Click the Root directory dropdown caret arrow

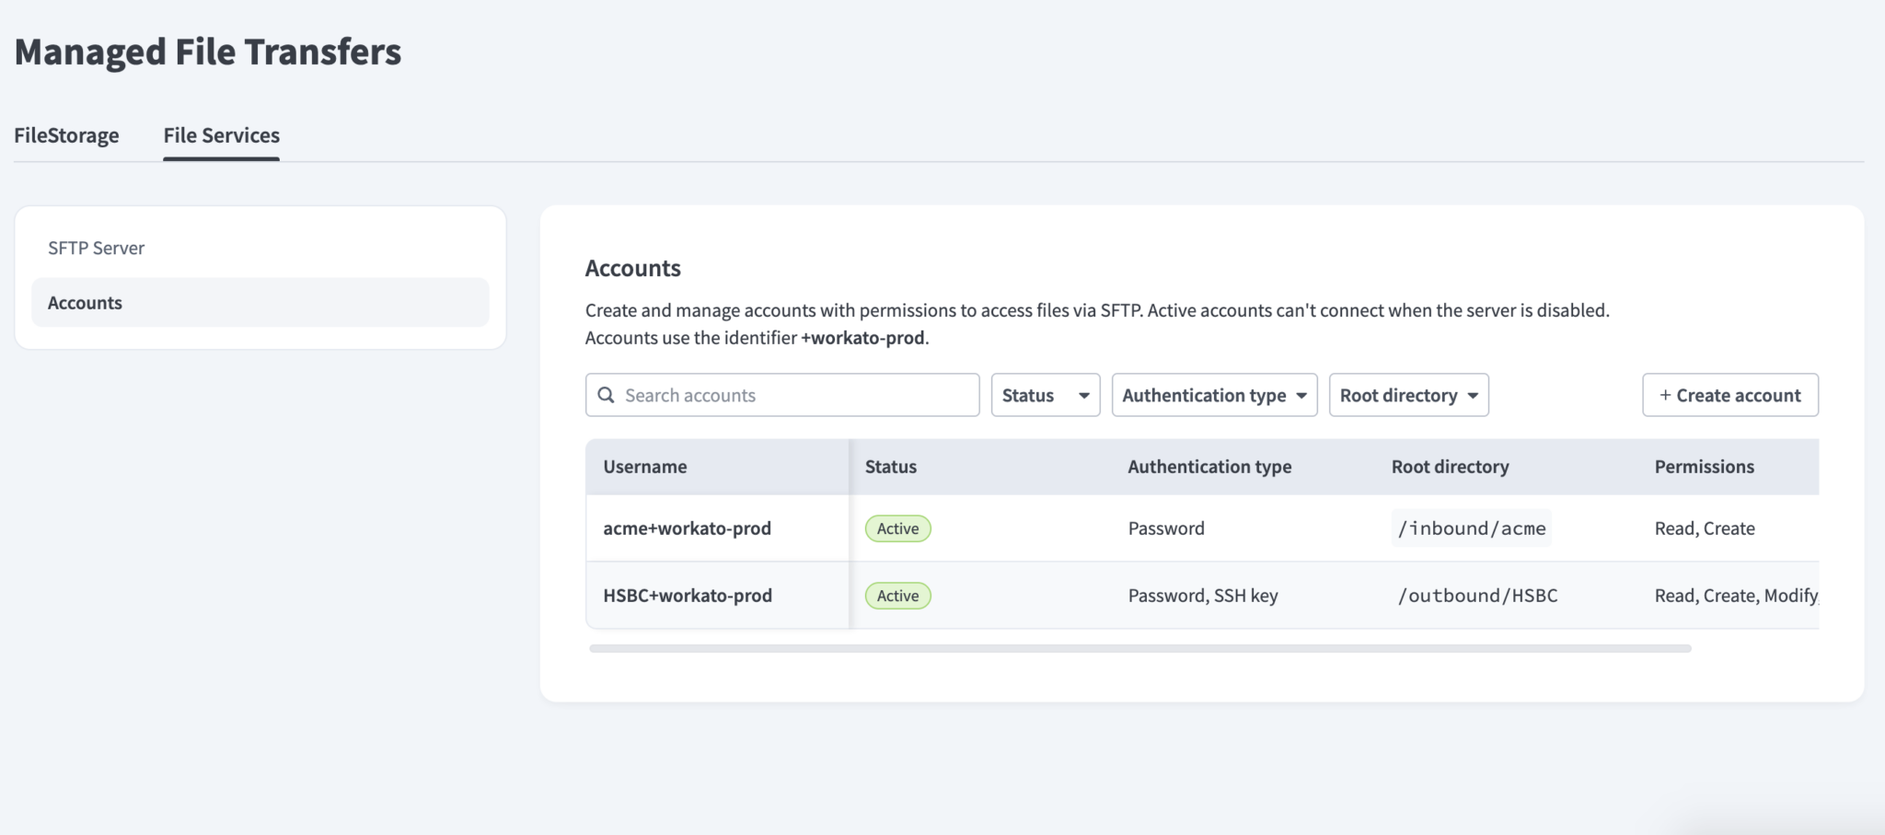1473,396
